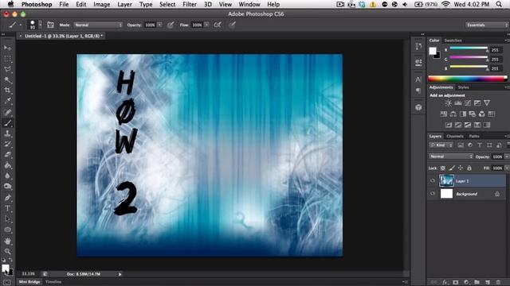Add a Brightness/Contrast adjustment
Screen dimensions: 510x286
(x=448, y=103)
